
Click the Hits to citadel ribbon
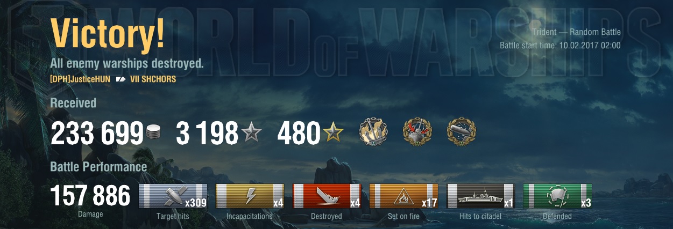coord(481,196)
